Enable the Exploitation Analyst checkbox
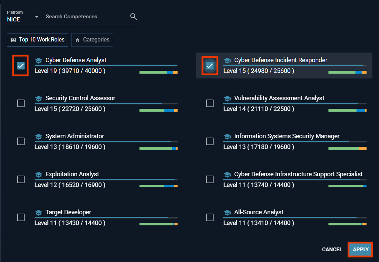This screenshot has height=262, width=379. (x=20, y=179)
